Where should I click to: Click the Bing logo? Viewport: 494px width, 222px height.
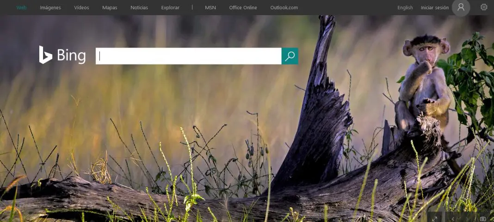click(62, 55)
